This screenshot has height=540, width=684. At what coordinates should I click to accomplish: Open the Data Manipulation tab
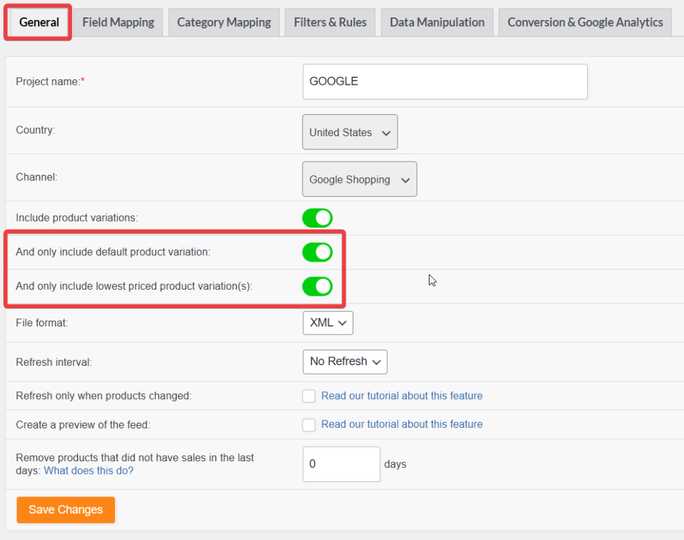437,22
